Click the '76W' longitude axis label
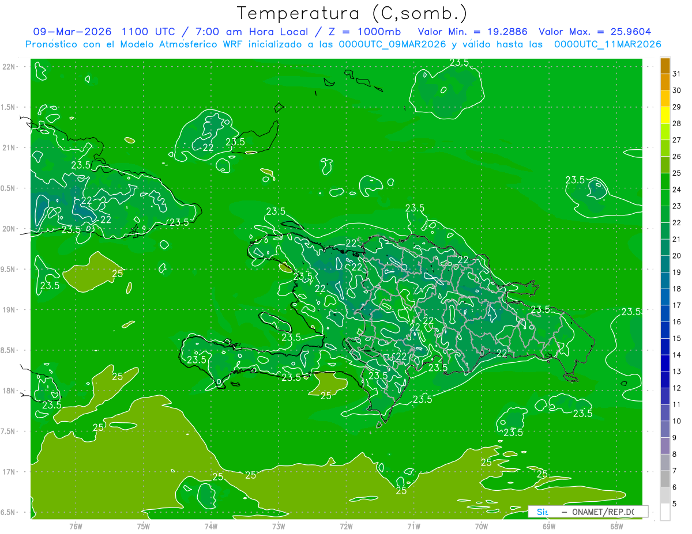This screenshot has width=692, height=534. (76, 526)
